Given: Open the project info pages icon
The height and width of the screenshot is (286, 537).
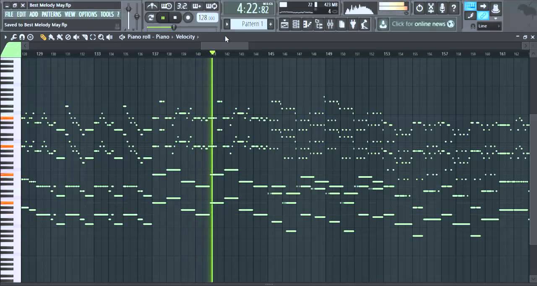Looking at the screenshot, I should tap(342, 24).
